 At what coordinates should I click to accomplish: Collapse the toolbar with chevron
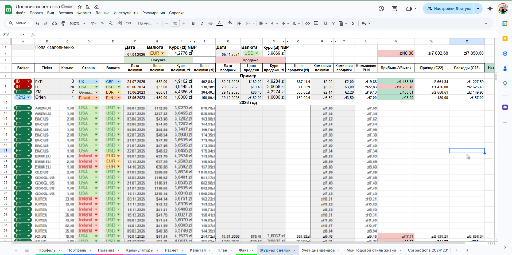[486, 23]
